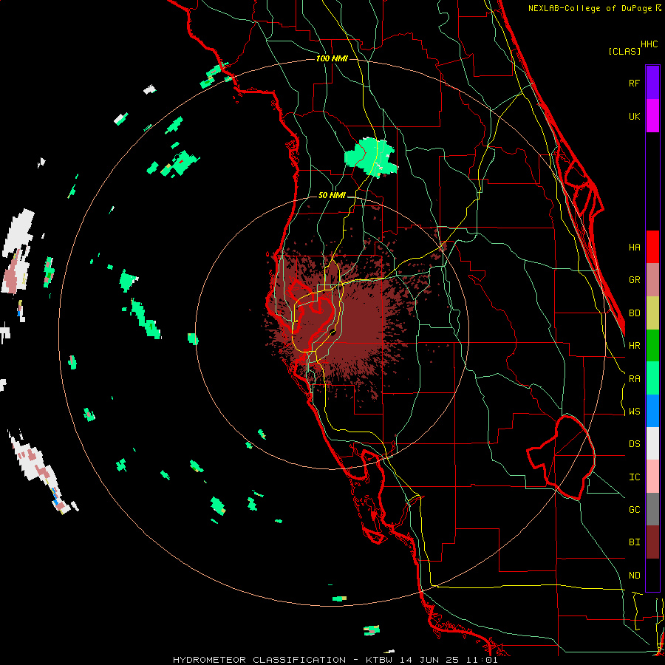
Task: Select the dusty-pink GR legend swatch
Action: tap(652, 280)
